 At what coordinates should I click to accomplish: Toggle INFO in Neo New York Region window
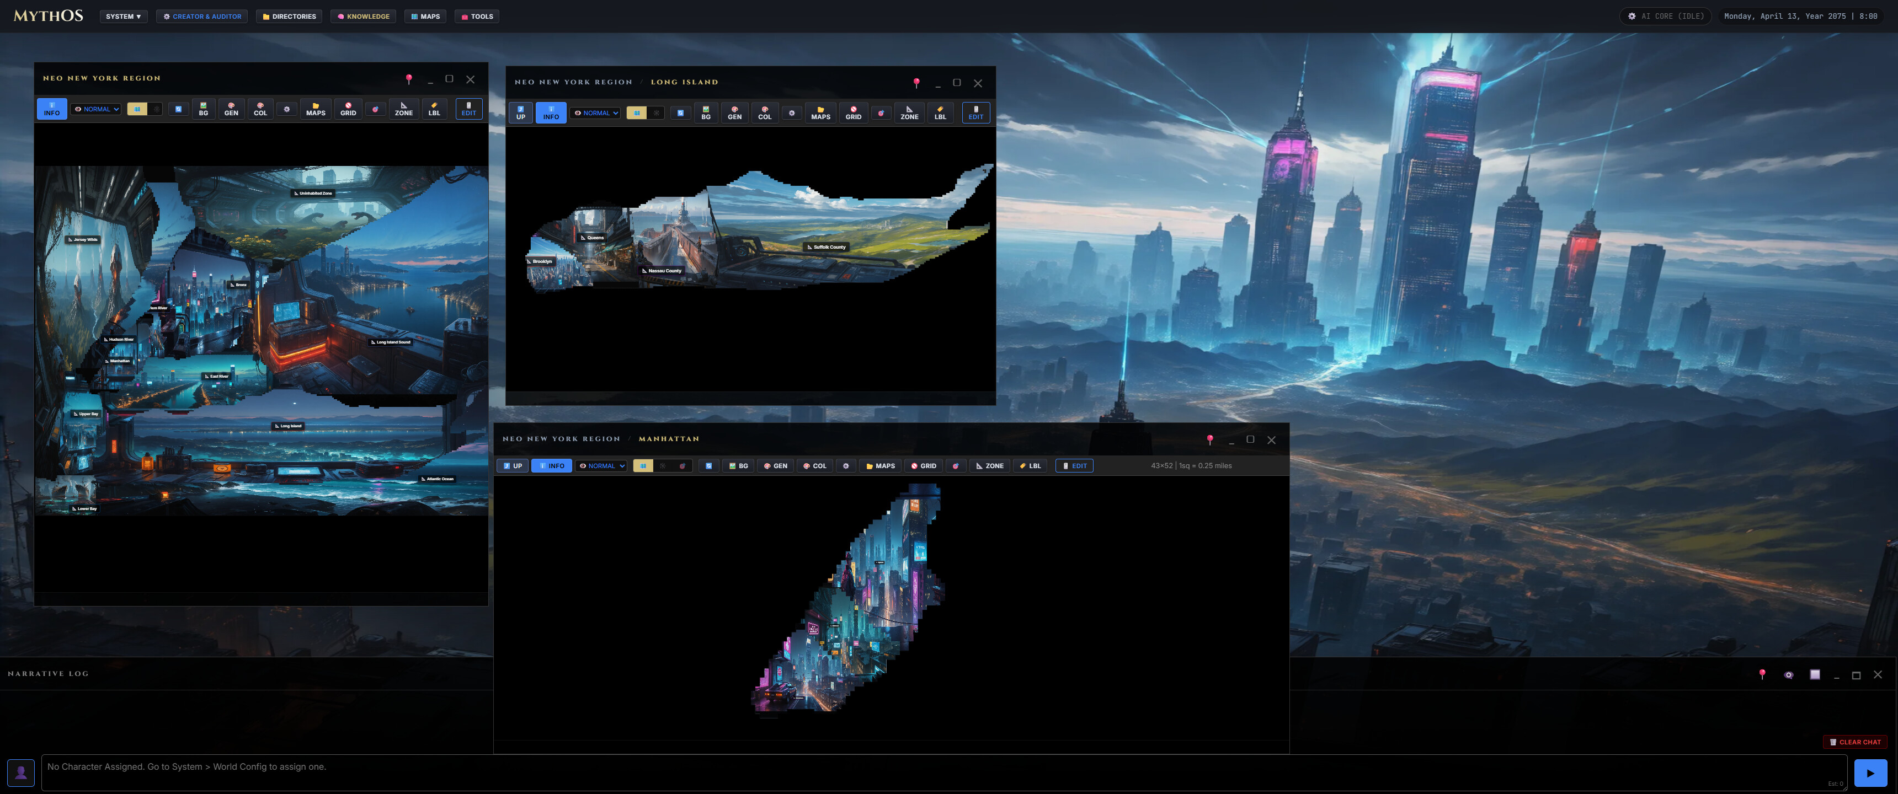click(x=51, y=109)
